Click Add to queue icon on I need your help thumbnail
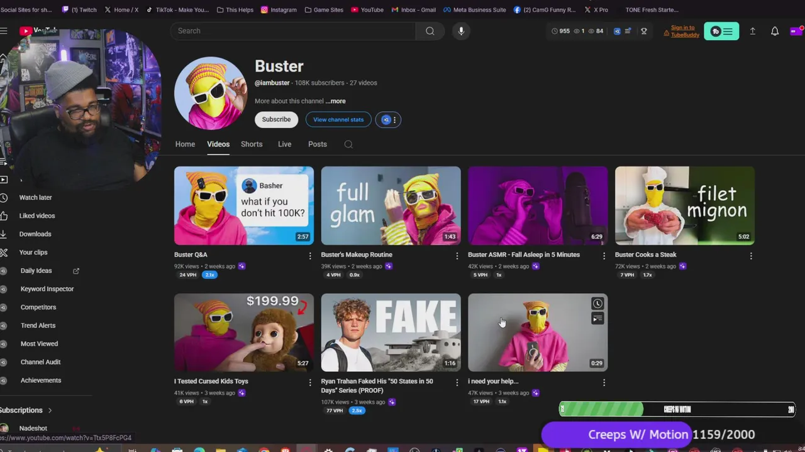 [597, 319]
